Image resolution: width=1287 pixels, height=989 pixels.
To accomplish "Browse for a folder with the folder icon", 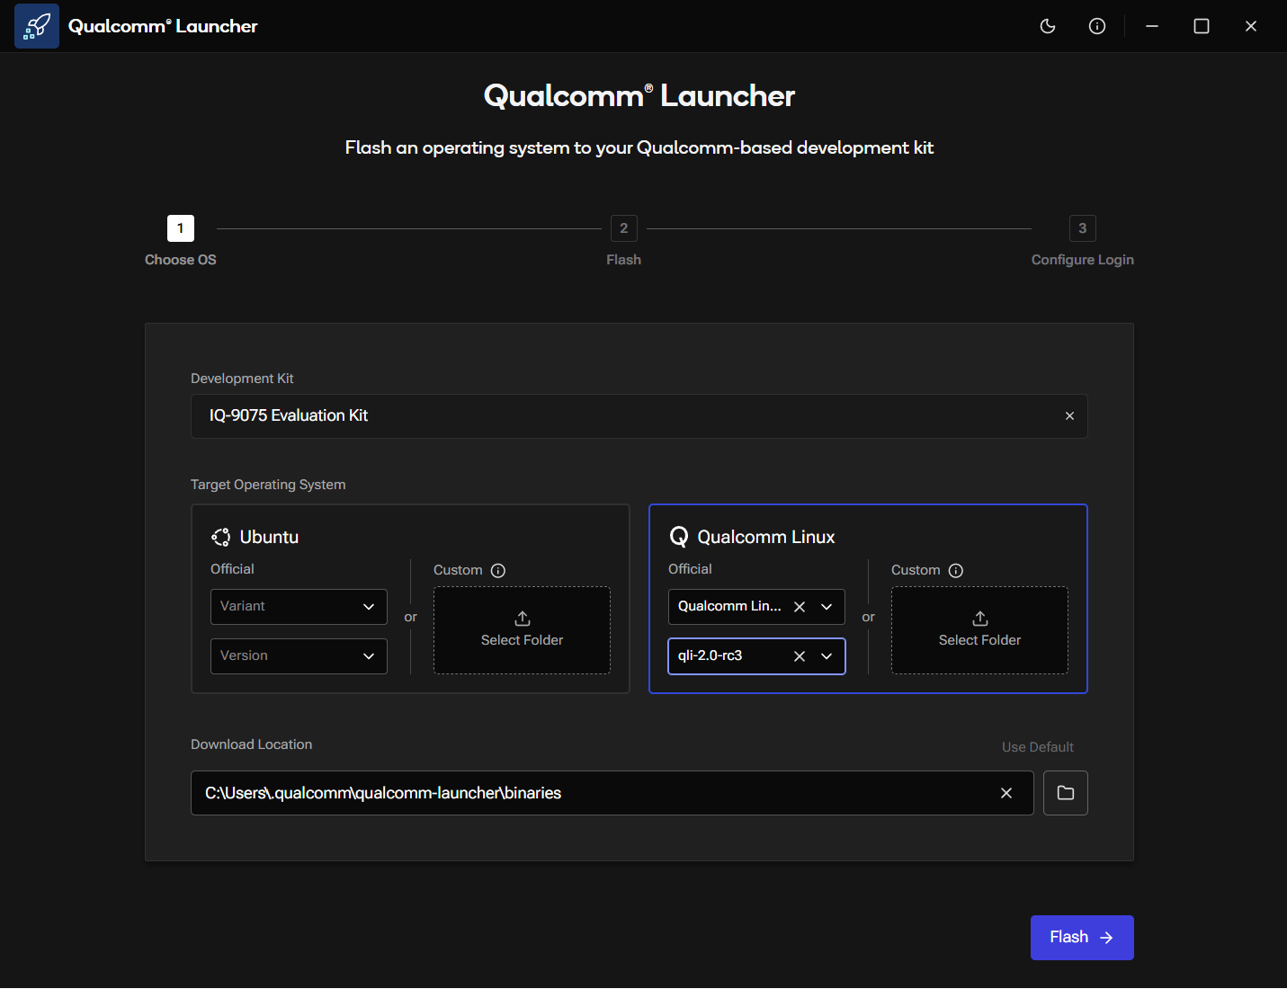I will [1066, 793].
